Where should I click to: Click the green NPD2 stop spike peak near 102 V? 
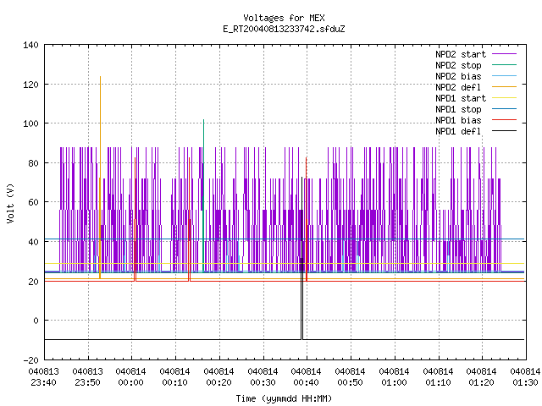203,120
